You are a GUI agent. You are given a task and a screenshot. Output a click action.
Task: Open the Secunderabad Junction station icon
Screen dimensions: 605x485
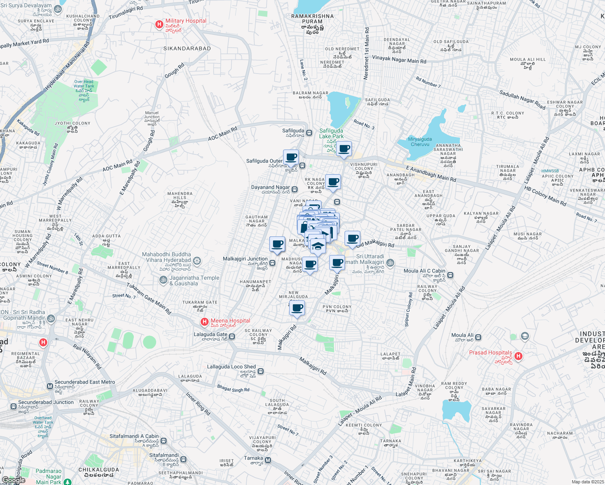point(13,406)
